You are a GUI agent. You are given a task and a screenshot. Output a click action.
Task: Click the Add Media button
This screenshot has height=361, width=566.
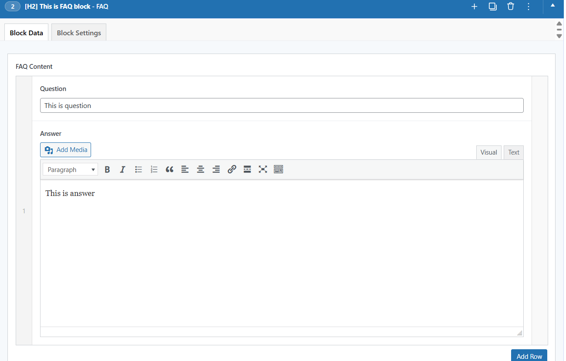click(x=66, y=150)
